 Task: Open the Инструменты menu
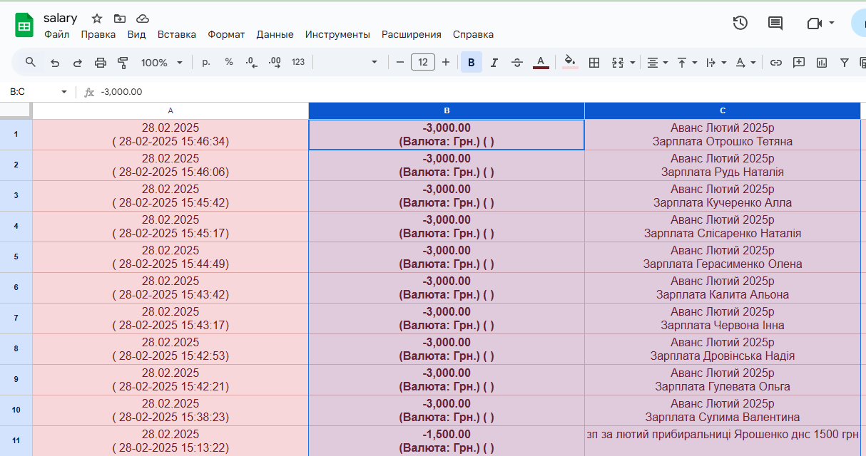pos(337,34)
